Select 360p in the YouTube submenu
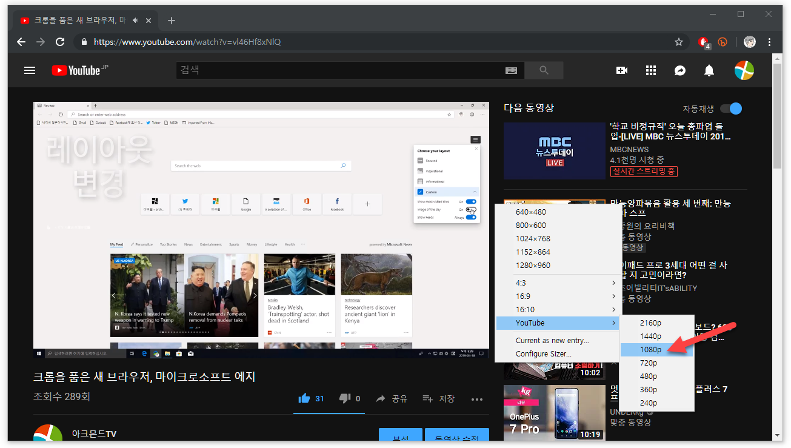The image size is (791, 448). click(656, 390)
